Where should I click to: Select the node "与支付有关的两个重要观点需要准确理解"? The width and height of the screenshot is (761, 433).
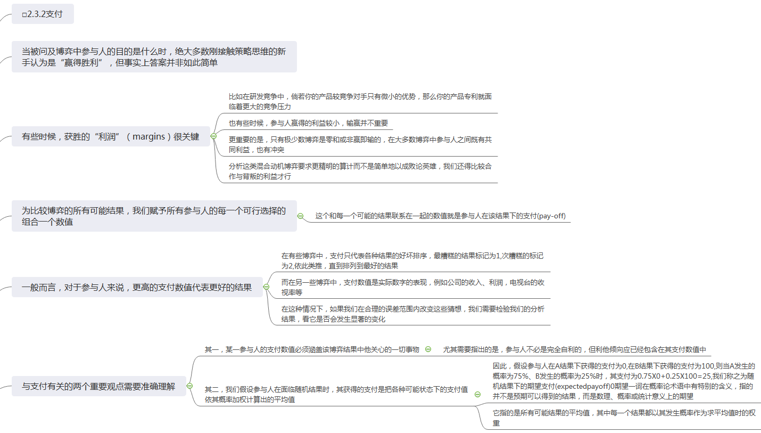click(99, 386)
